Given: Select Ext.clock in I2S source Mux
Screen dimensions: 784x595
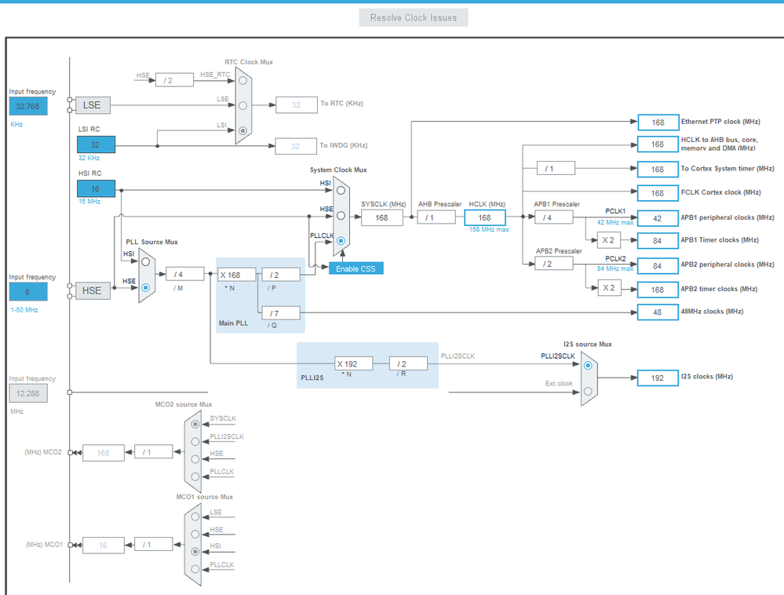Looking at the screenshot, I should [x=588, y=391].
